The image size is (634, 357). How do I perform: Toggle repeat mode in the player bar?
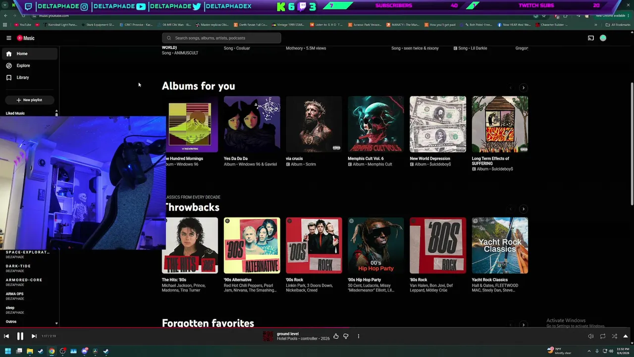(x=602, y=336)
